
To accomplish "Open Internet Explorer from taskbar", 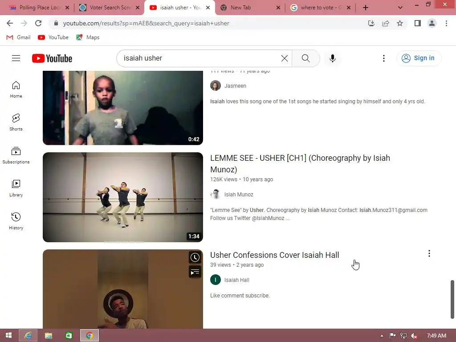I will (x=28, y=335).
